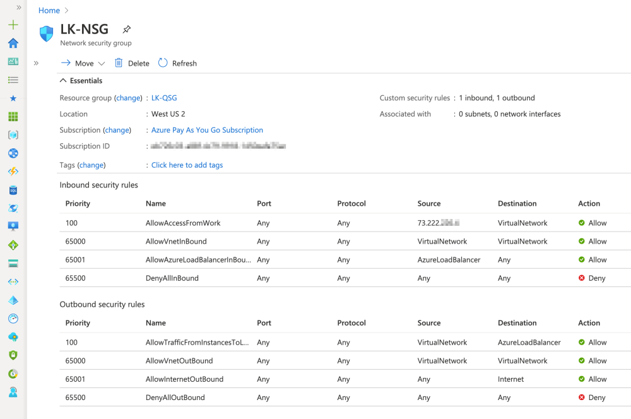The height and width of the screenshot is (419, 631).
Task: Click the Refresh toolbar button
Action: pyautogui.click(x=177, y=63)
